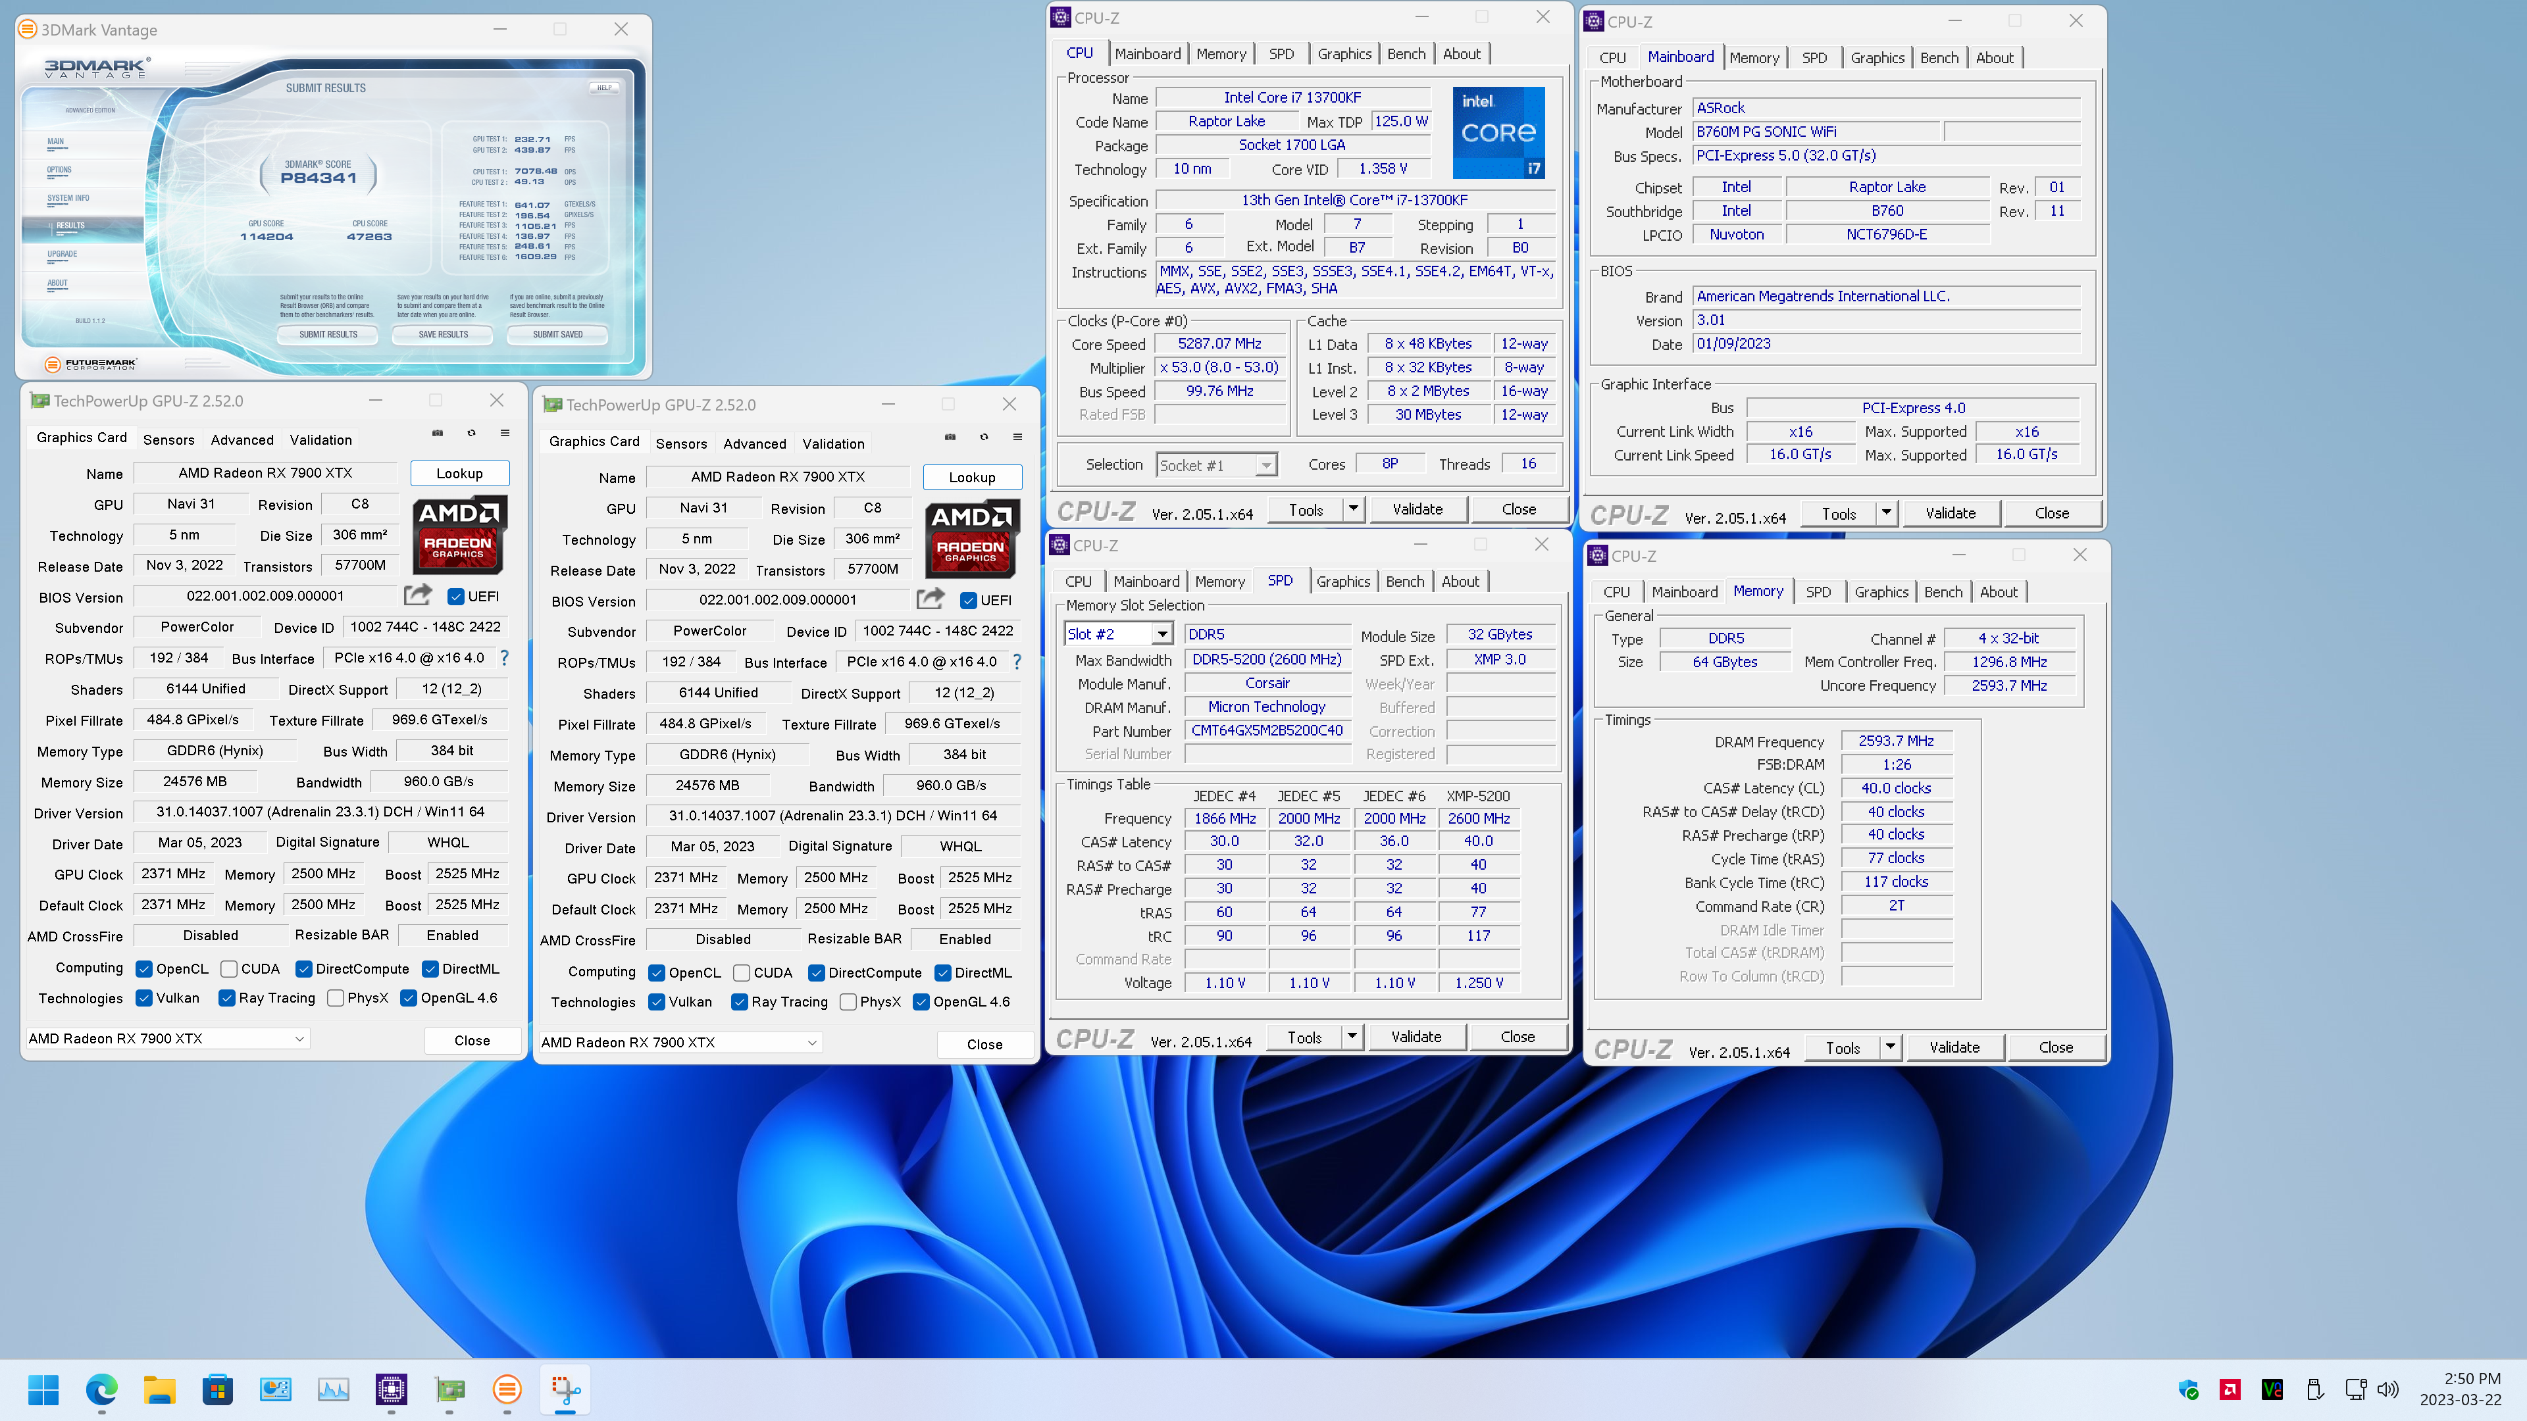Image resolution: width=2527 pixels, height=1421 pixels.
Task: Open Microsoft Edge from taskbar
Action: point(101,1389)
